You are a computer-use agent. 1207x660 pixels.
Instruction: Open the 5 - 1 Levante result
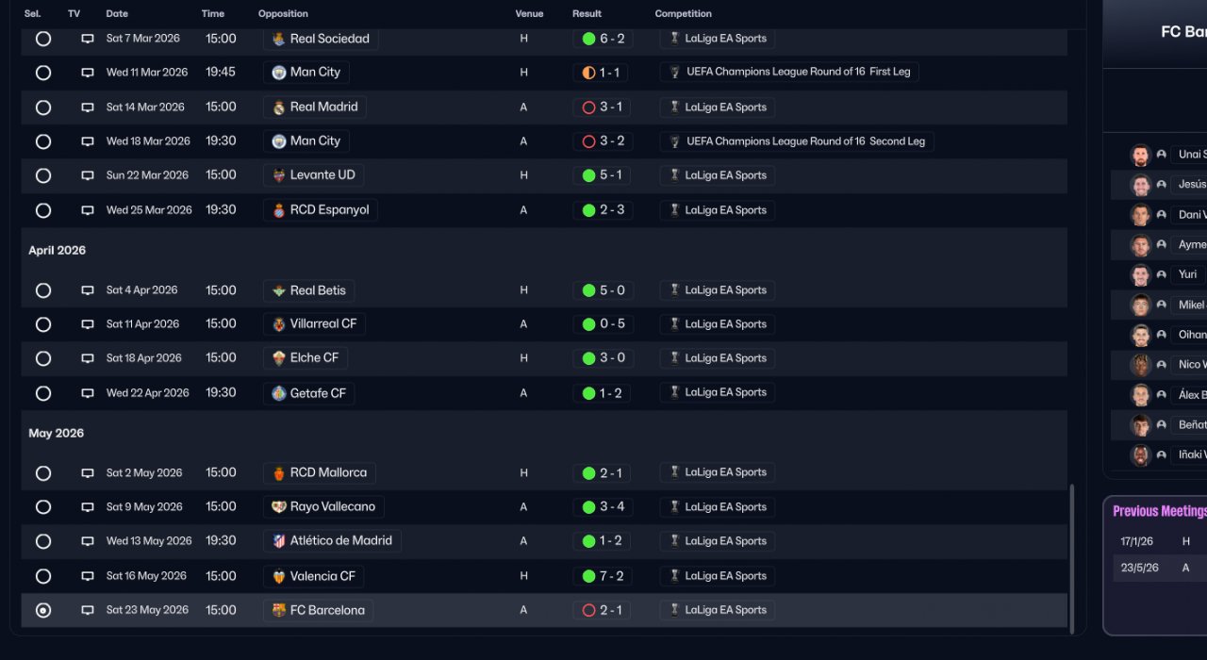[602, 175]
